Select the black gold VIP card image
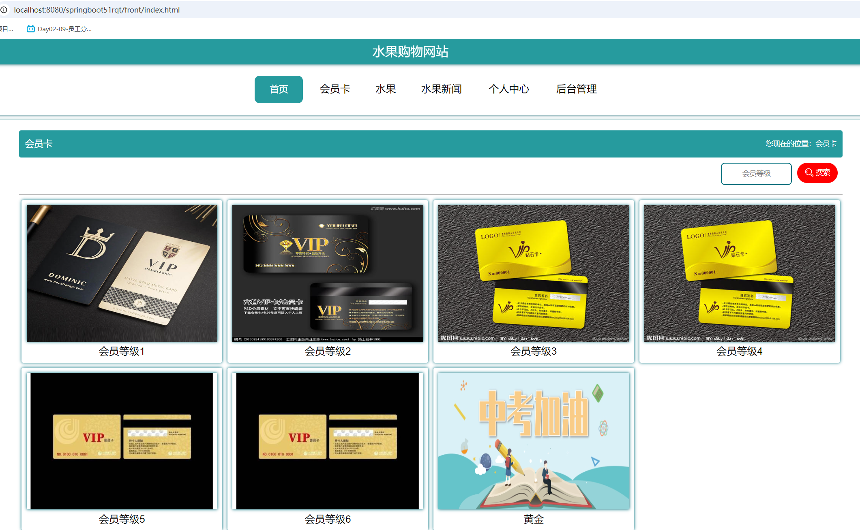 click(328, 273)
